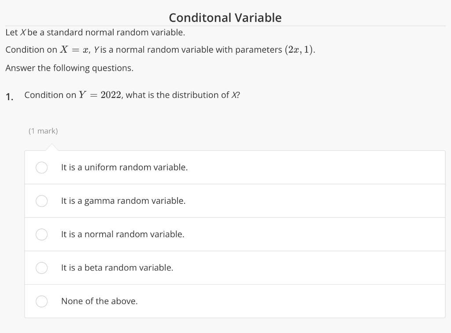Viewport: 451px width, 333px height.
Task: Click the question number 1.
Action: (x=10, y=97)
